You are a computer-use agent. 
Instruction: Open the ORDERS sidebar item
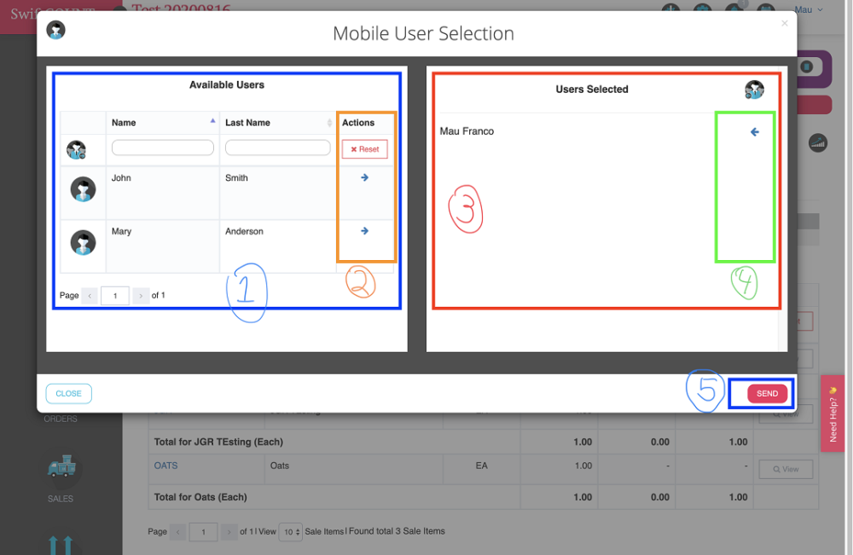pyautogui.click(x=61, y=419)
